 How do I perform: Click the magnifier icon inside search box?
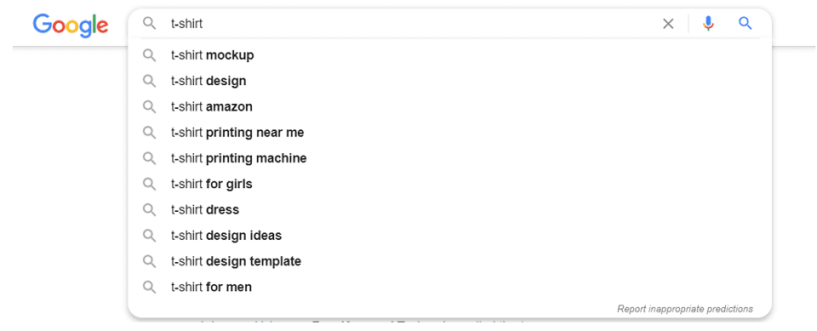[x=150, y=23]
